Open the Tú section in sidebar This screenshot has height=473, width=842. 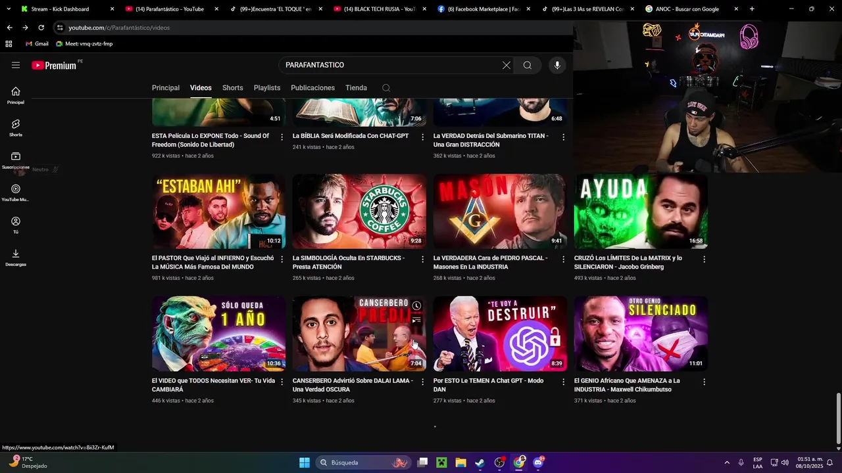click(x=16, y=225)
